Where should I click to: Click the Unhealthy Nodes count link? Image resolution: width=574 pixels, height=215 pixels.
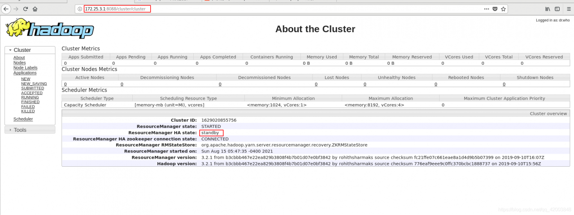pyautogui.click(x=365, y=84)
